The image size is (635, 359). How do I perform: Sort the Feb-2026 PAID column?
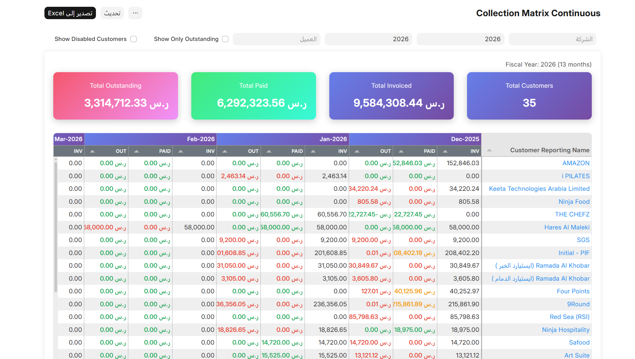click(136, 151)
